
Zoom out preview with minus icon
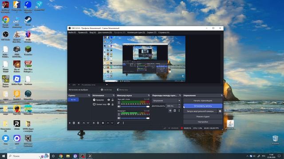tap(69, 85)
